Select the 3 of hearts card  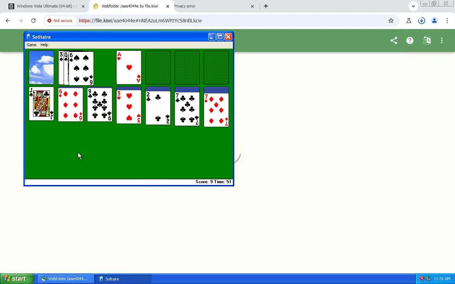coord(129,107)
